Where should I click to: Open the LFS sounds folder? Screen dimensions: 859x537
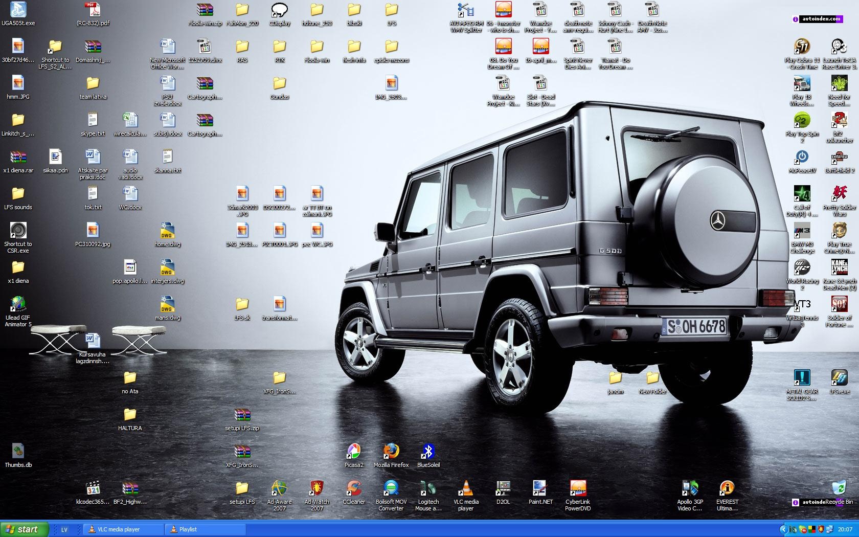(18, 193)
